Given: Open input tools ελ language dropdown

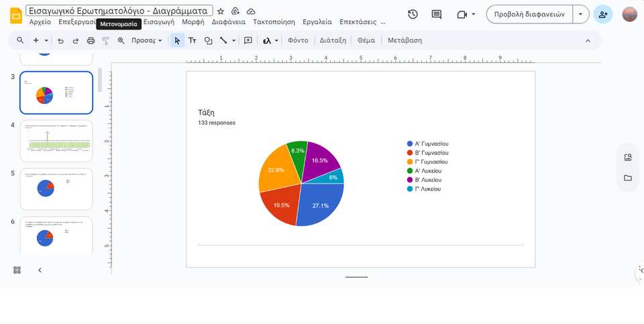Looking at the screenshot, I should (x=270, y=41).
